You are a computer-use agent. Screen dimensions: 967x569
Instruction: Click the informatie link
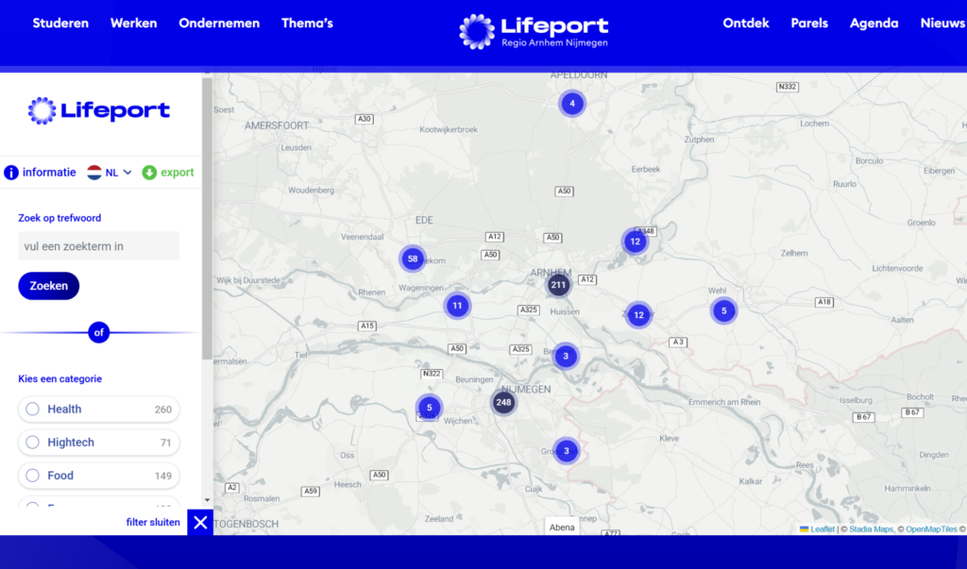(49, 173)
